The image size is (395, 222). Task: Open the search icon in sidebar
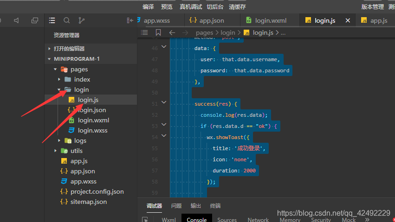[67, 20]
